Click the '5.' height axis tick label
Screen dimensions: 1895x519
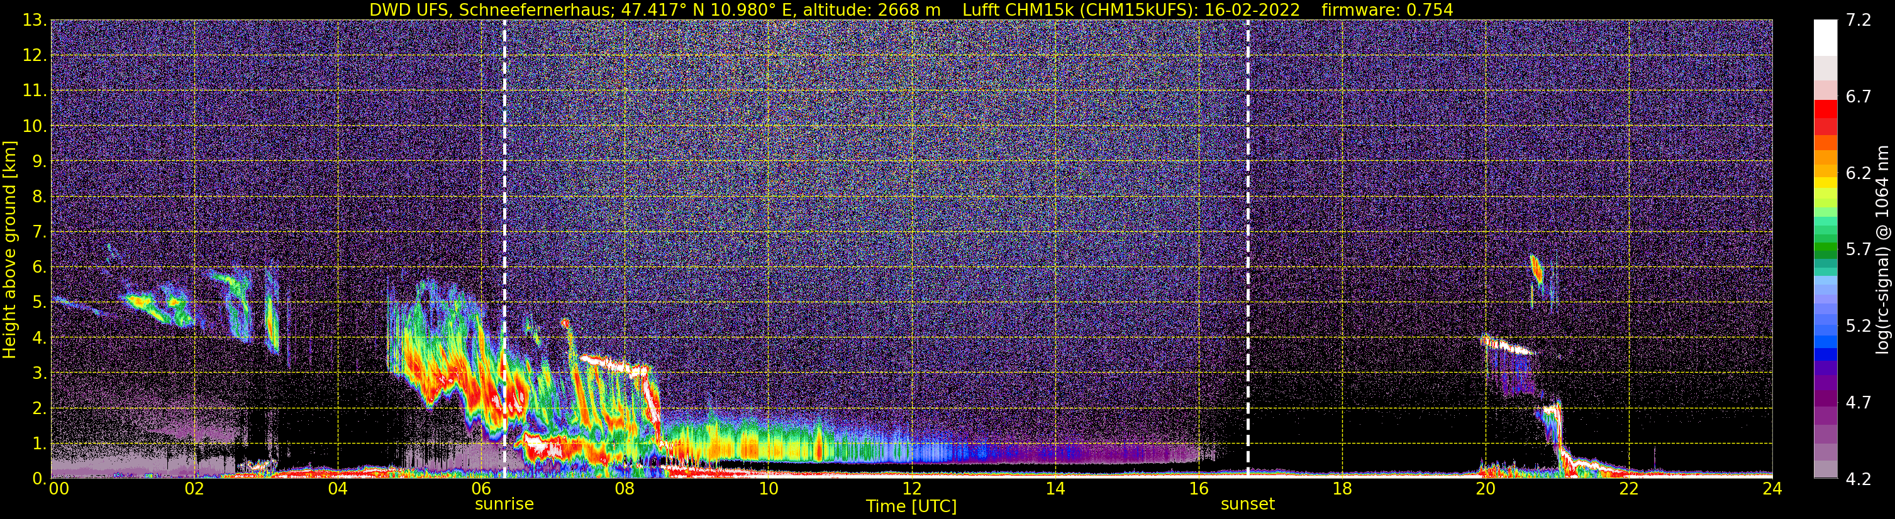click(x=40, y=303)
